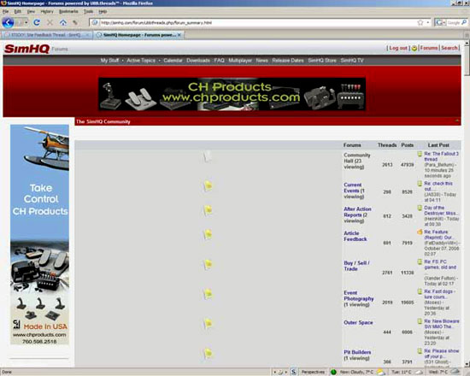The width and height of the screenshot is (470, 376).
Task: Close the SimHQ Homepage tab
Action: 179,35
